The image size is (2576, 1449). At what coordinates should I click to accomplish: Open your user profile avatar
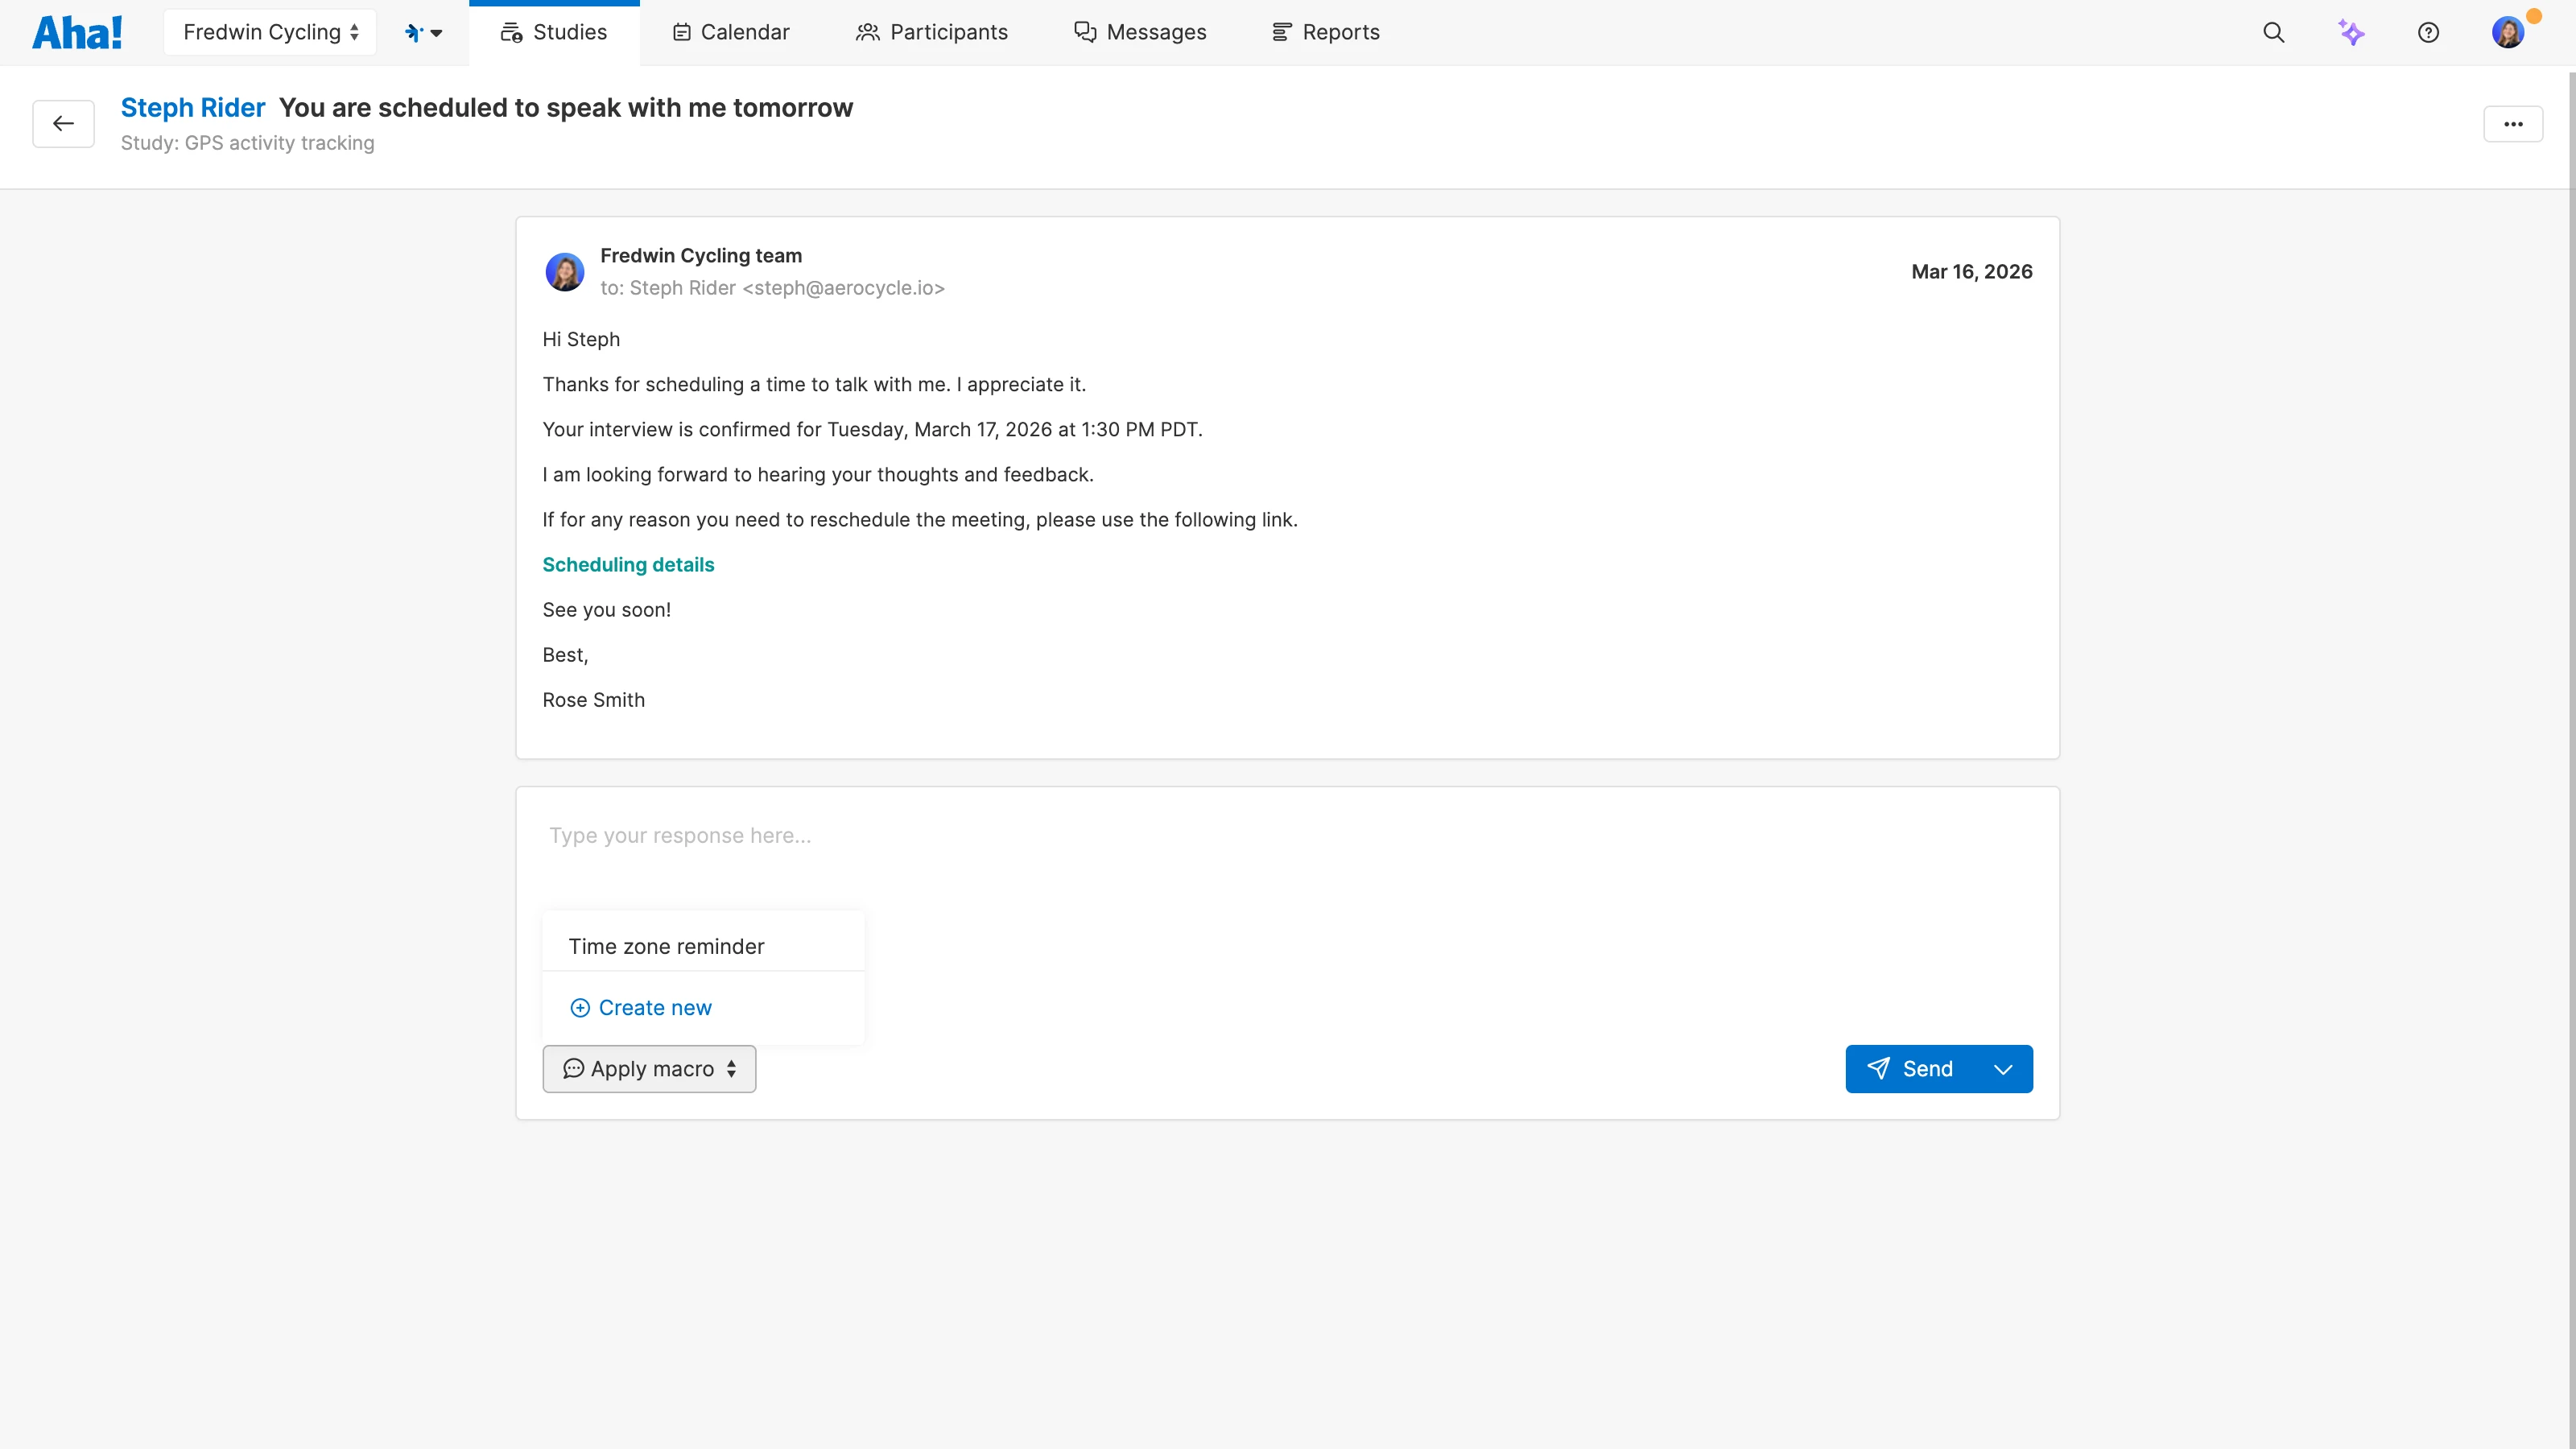[2509, 32]
